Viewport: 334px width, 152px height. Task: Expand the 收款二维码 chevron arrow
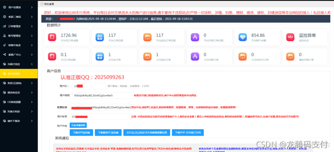point(32,17)
